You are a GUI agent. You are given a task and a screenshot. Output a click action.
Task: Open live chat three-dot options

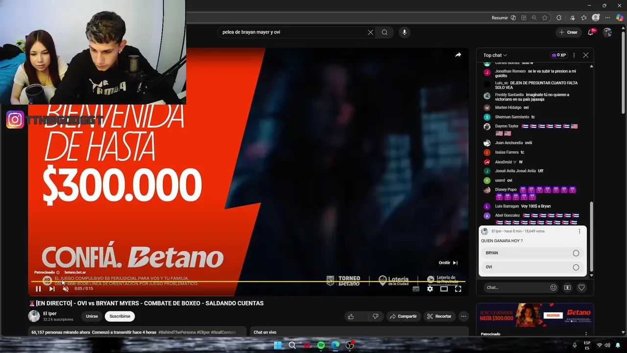coord(574,55)
